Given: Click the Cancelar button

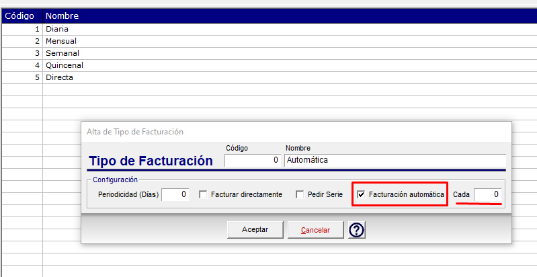Looking at the screenshot, I should click(x=315, y=230).
